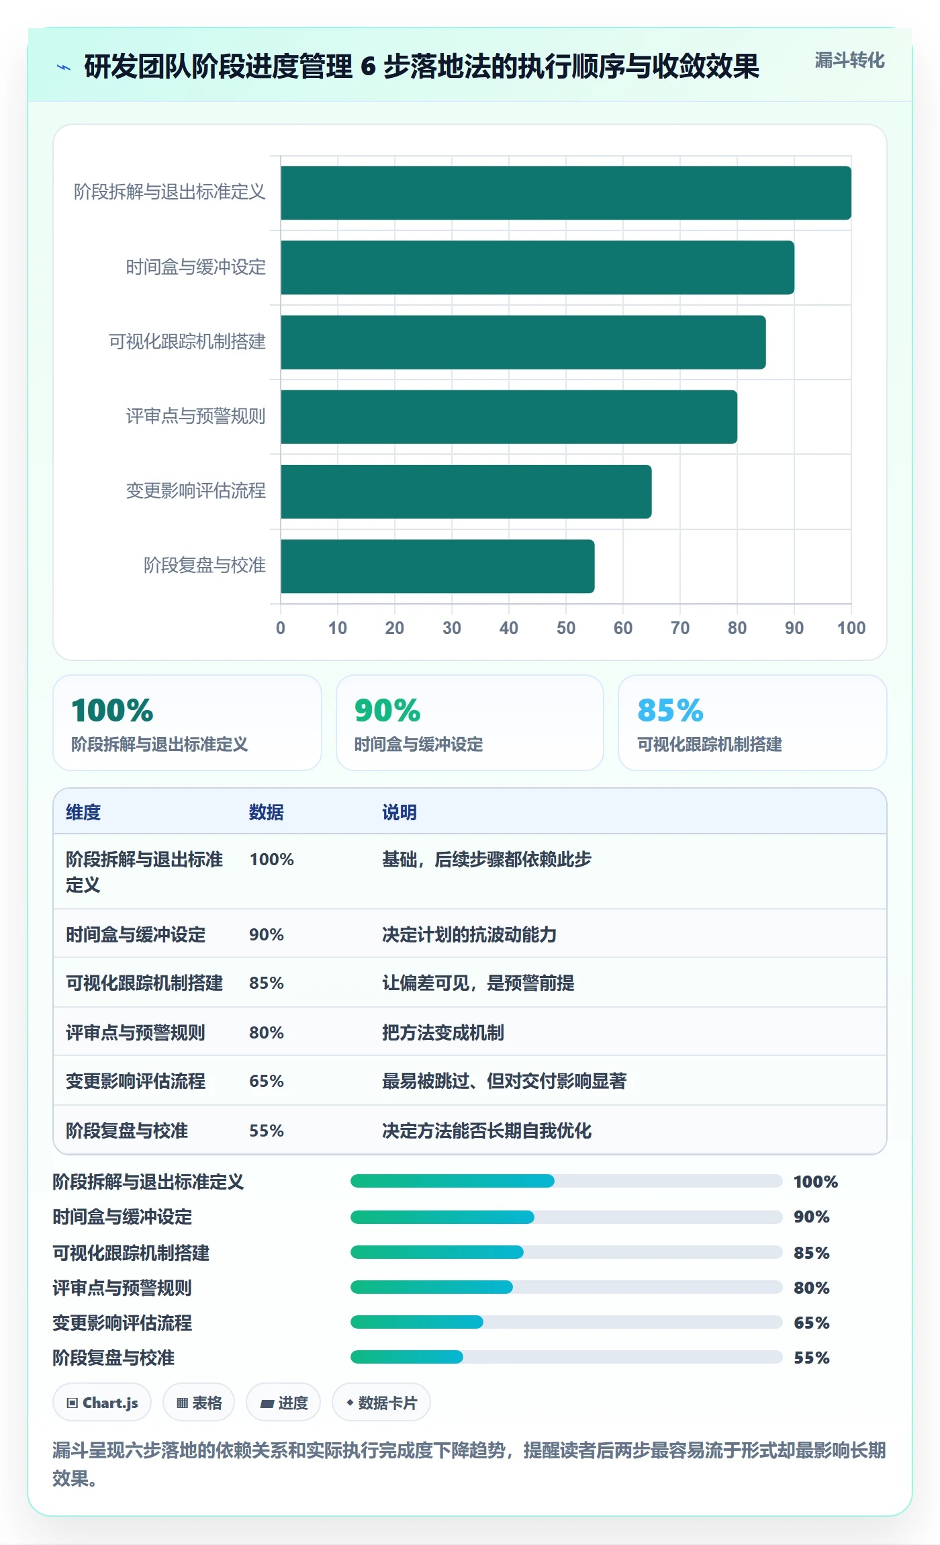Viewport: 940px width, 1545px height.
Task: Click table cell 让偏差可见，是预警前提
Action: [x=478, y=983]
